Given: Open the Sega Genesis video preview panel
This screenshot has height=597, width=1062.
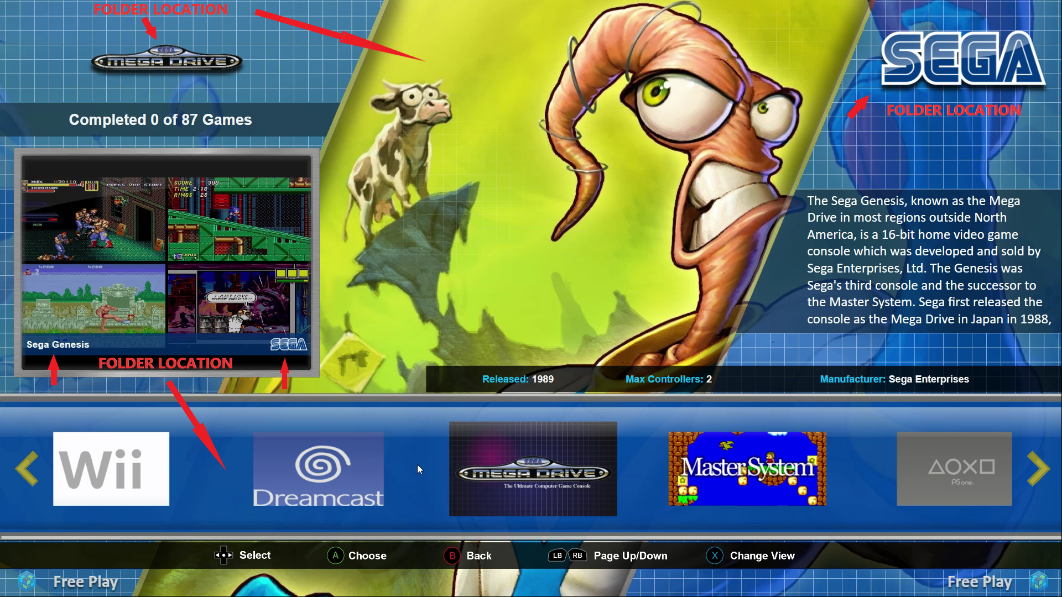Looking at the screenshot, I should (166, 263).
